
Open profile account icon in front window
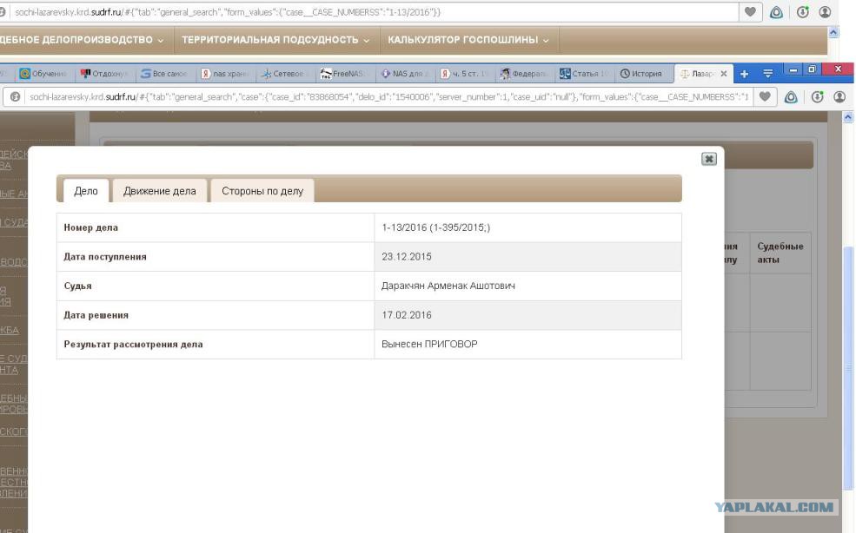pos(839,97)
